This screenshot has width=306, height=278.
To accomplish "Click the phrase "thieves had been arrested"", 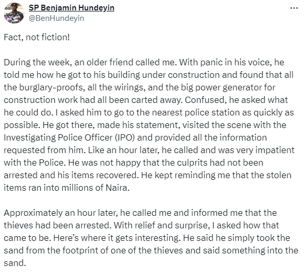I will click(55, 226).
